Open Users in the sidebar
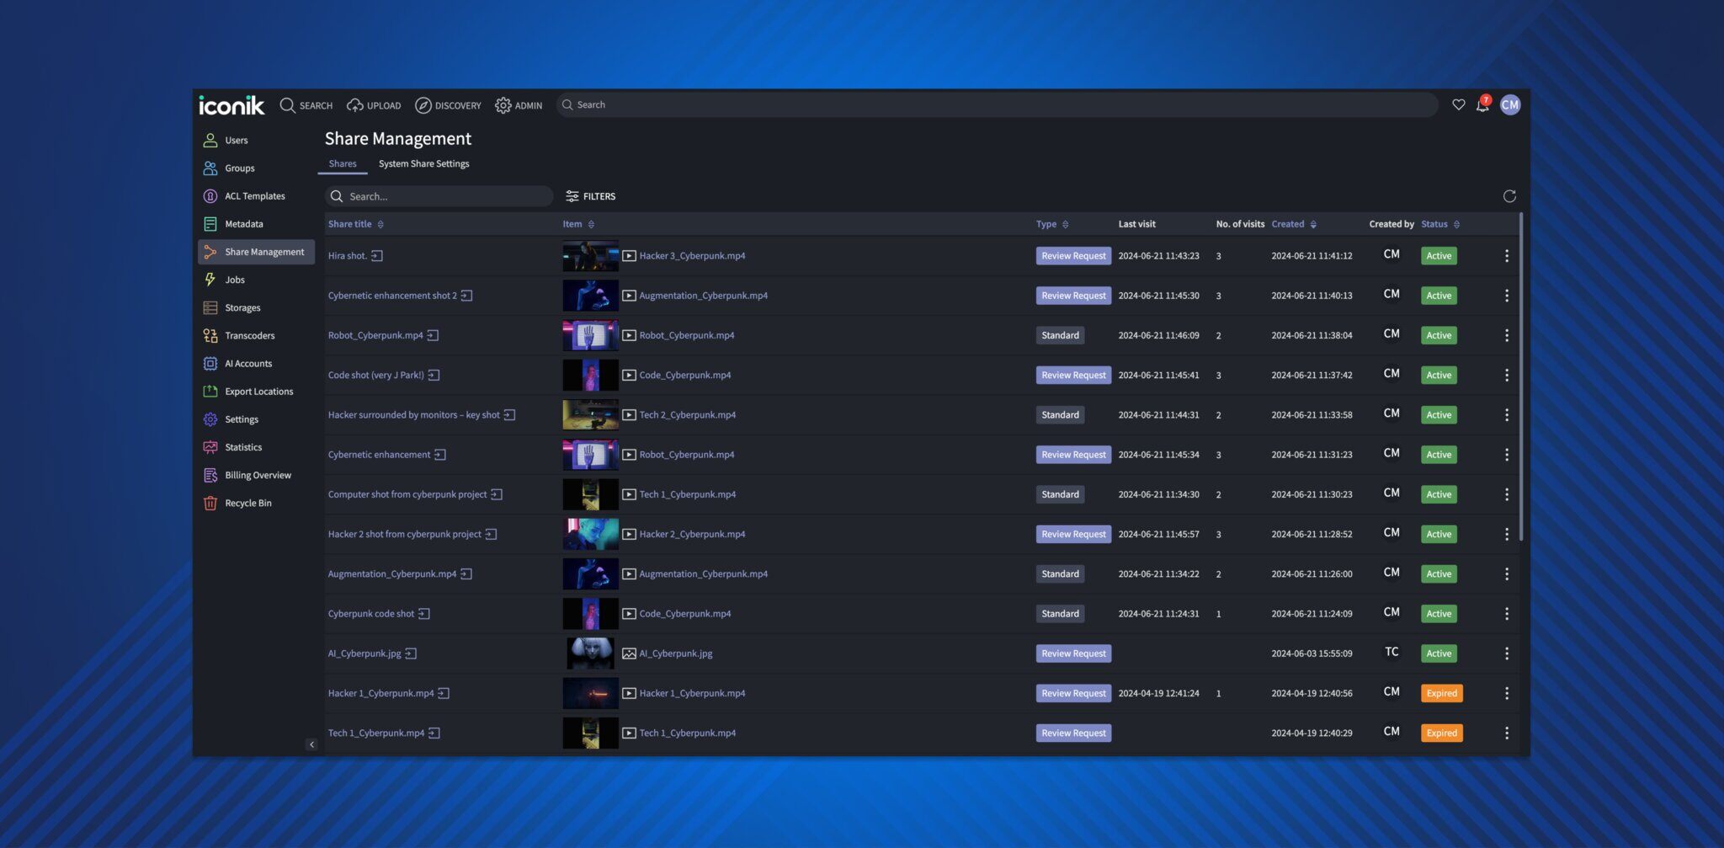This screenshot has width=1724, height=848. tap(256, 141)
